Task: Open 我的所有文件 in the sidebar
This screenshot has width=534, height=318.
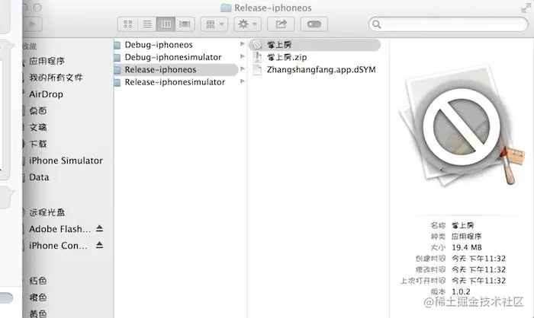Action: 56,78
